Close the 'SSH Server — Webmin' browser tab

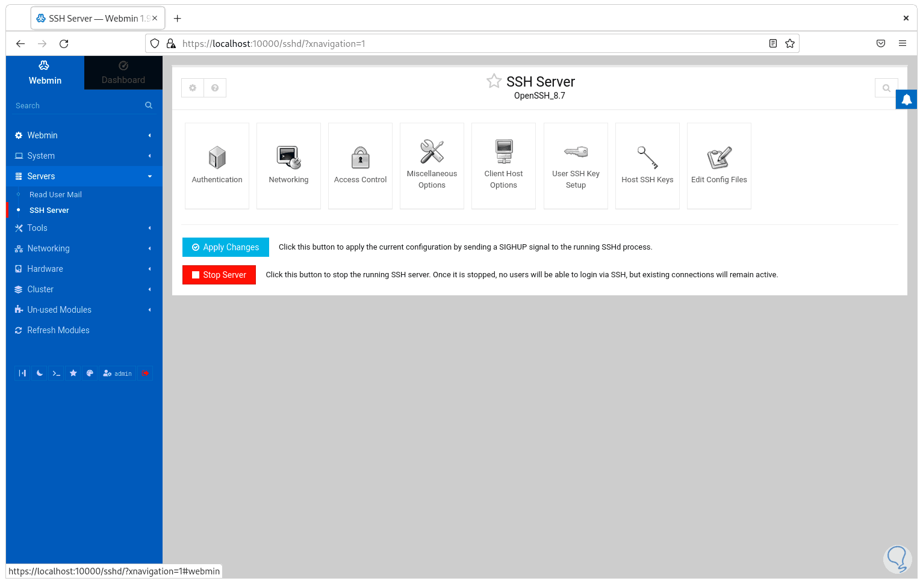coord(155,19)
